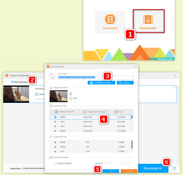Click the video list scrollbar
This screenshot has height=175, width=183.
point(132,117)
